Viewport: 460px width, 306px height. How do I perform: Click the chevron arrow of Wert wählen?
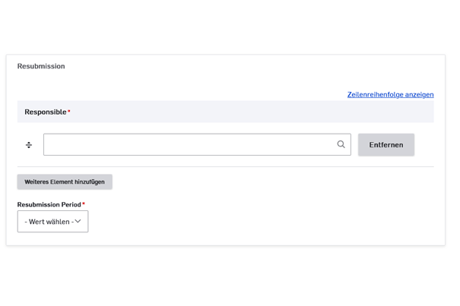[x=78, y=222]
